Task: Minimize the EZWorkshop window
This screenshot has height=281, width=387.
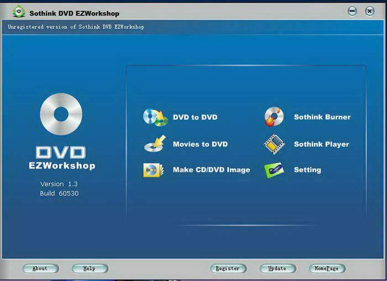Action: coord(352,11)
